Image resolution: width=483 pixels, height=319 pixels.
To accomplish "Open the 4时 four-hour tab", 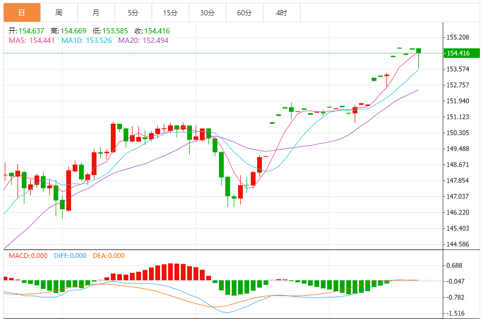I will 282,13.
